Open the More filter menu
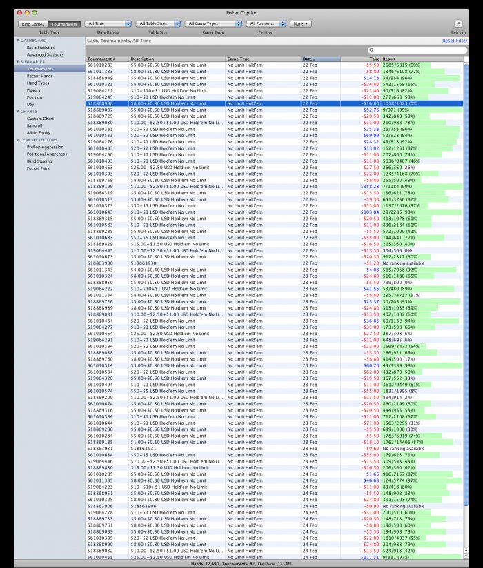This screenshot has width=483, height=568. click(301, 24)
